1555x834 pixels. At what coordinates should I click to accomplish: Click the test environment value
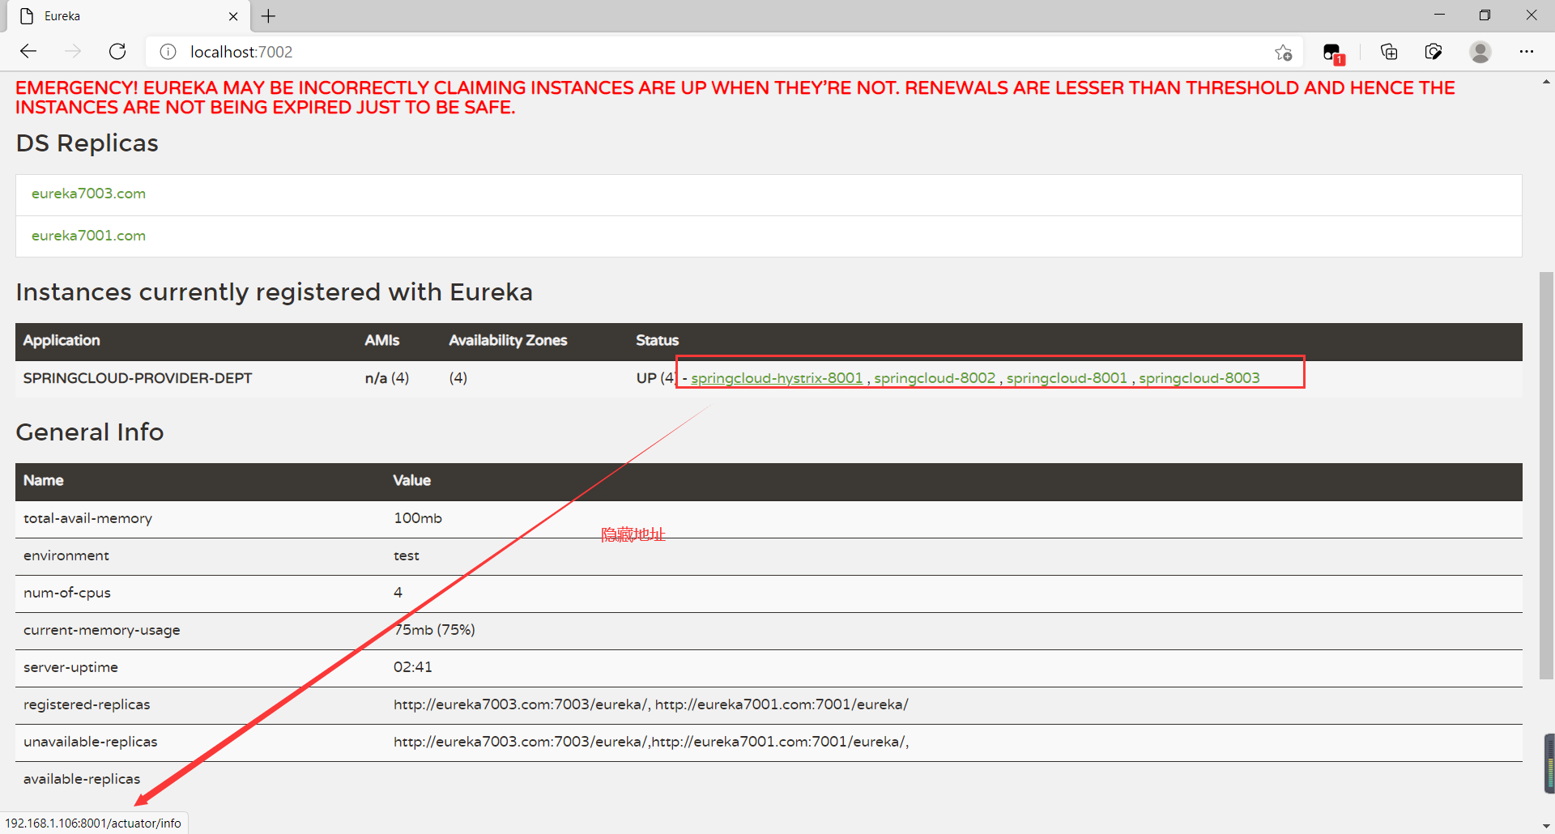407,555
